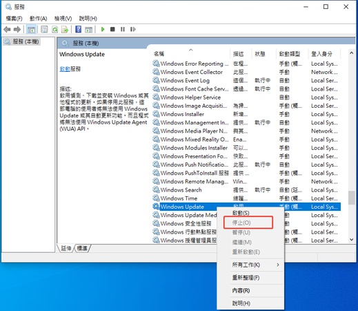The image size is (358, 311).
Task: Start service with green play icon
Action: (103, 29)
